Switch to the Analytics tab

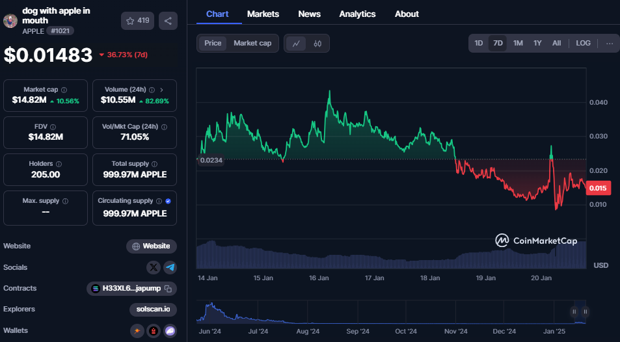(357, 14)
